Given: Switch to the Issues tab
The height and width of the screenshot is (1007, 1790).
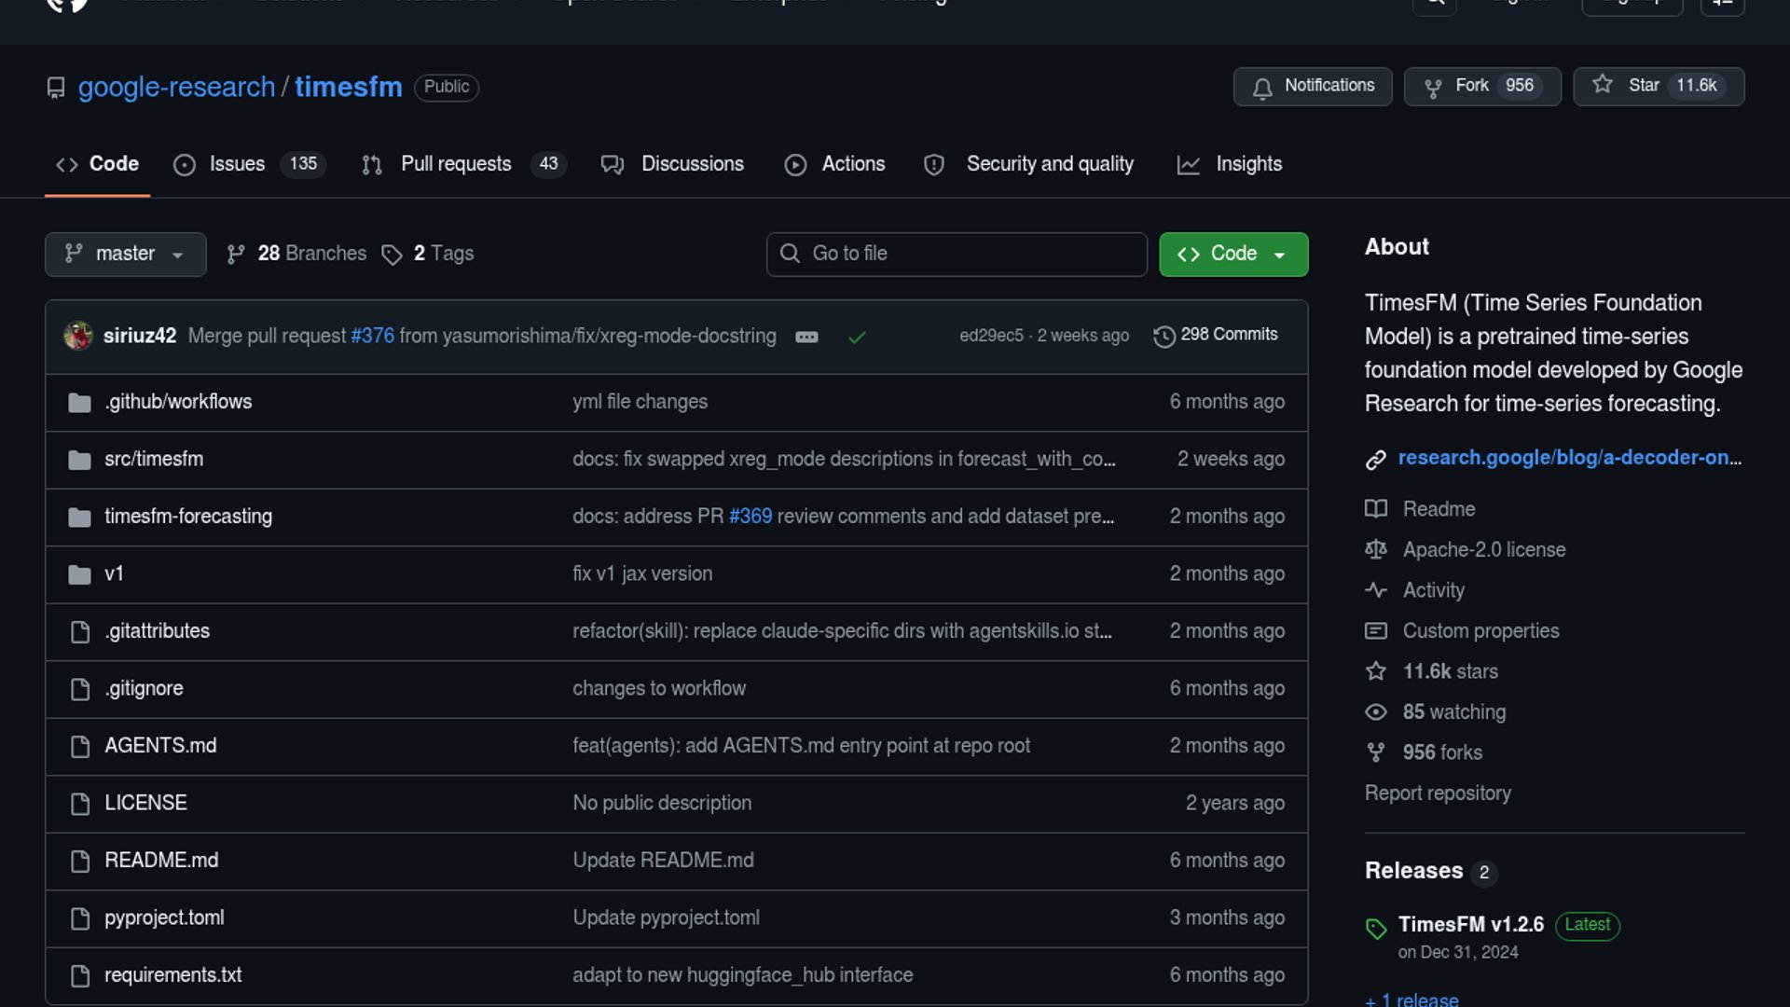Looking at the screenshot, I should [x=237, y=164].
